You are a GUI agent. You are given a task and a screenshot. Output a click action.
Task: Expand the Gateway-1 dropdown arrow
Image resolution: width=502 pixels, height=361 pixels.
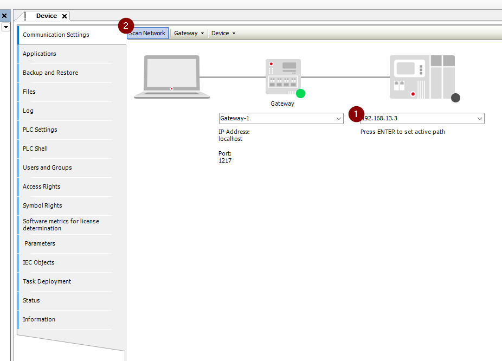[x=339, y=118]
